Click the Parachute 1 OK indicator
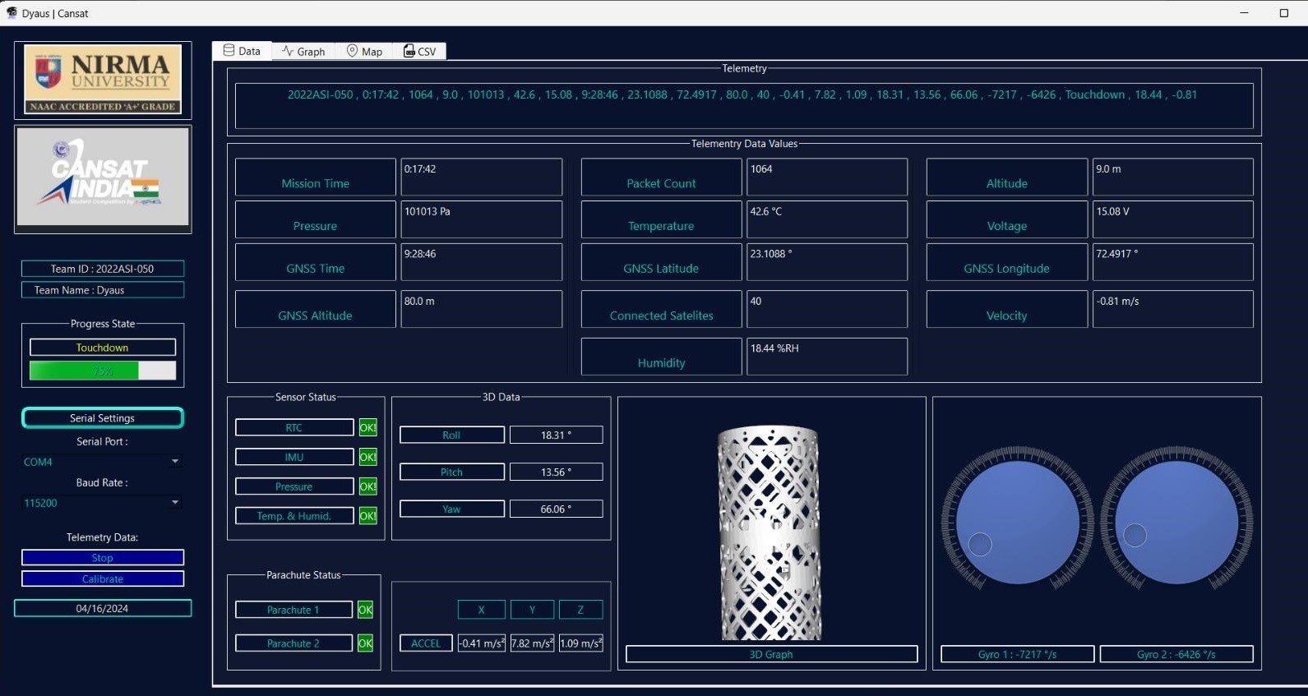 pyautogui.click(x=365, y=610)
